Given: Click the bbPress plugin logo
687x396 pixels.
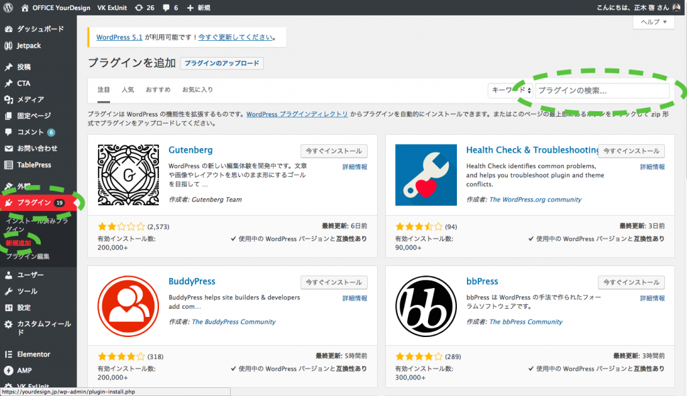Looking at the screenshot, I should coord(426,306).
